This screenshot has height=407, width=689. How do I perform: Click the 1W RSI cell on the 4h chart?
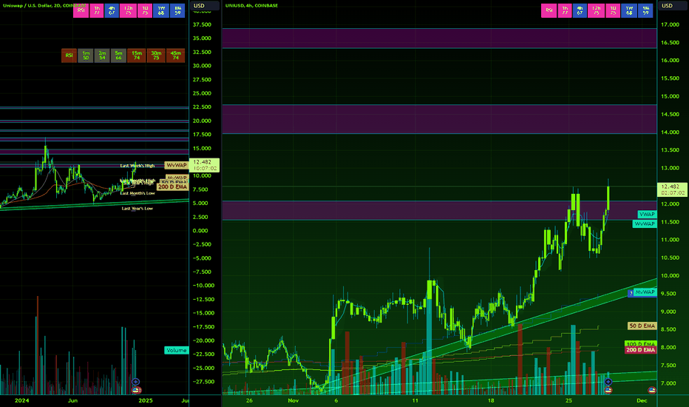(x=629, y=10)
